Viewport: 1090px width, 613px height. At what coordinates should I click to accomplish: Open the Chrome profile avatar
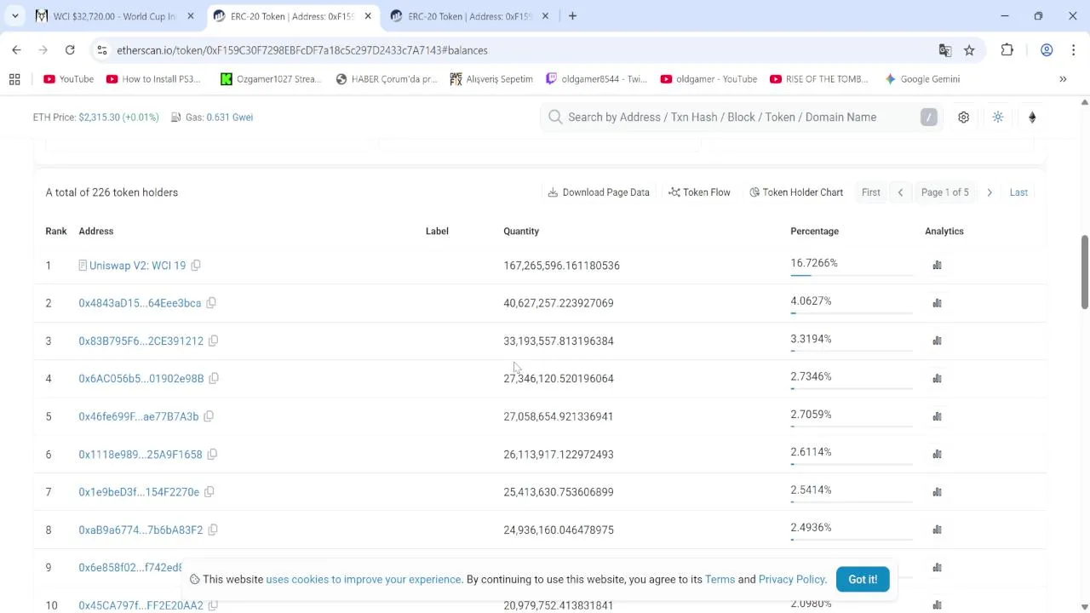[x=1047, y=50]
